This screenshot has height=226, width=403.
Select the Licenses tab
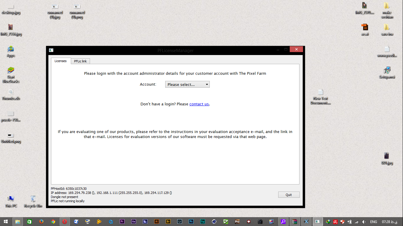click(x=61, y=61)
